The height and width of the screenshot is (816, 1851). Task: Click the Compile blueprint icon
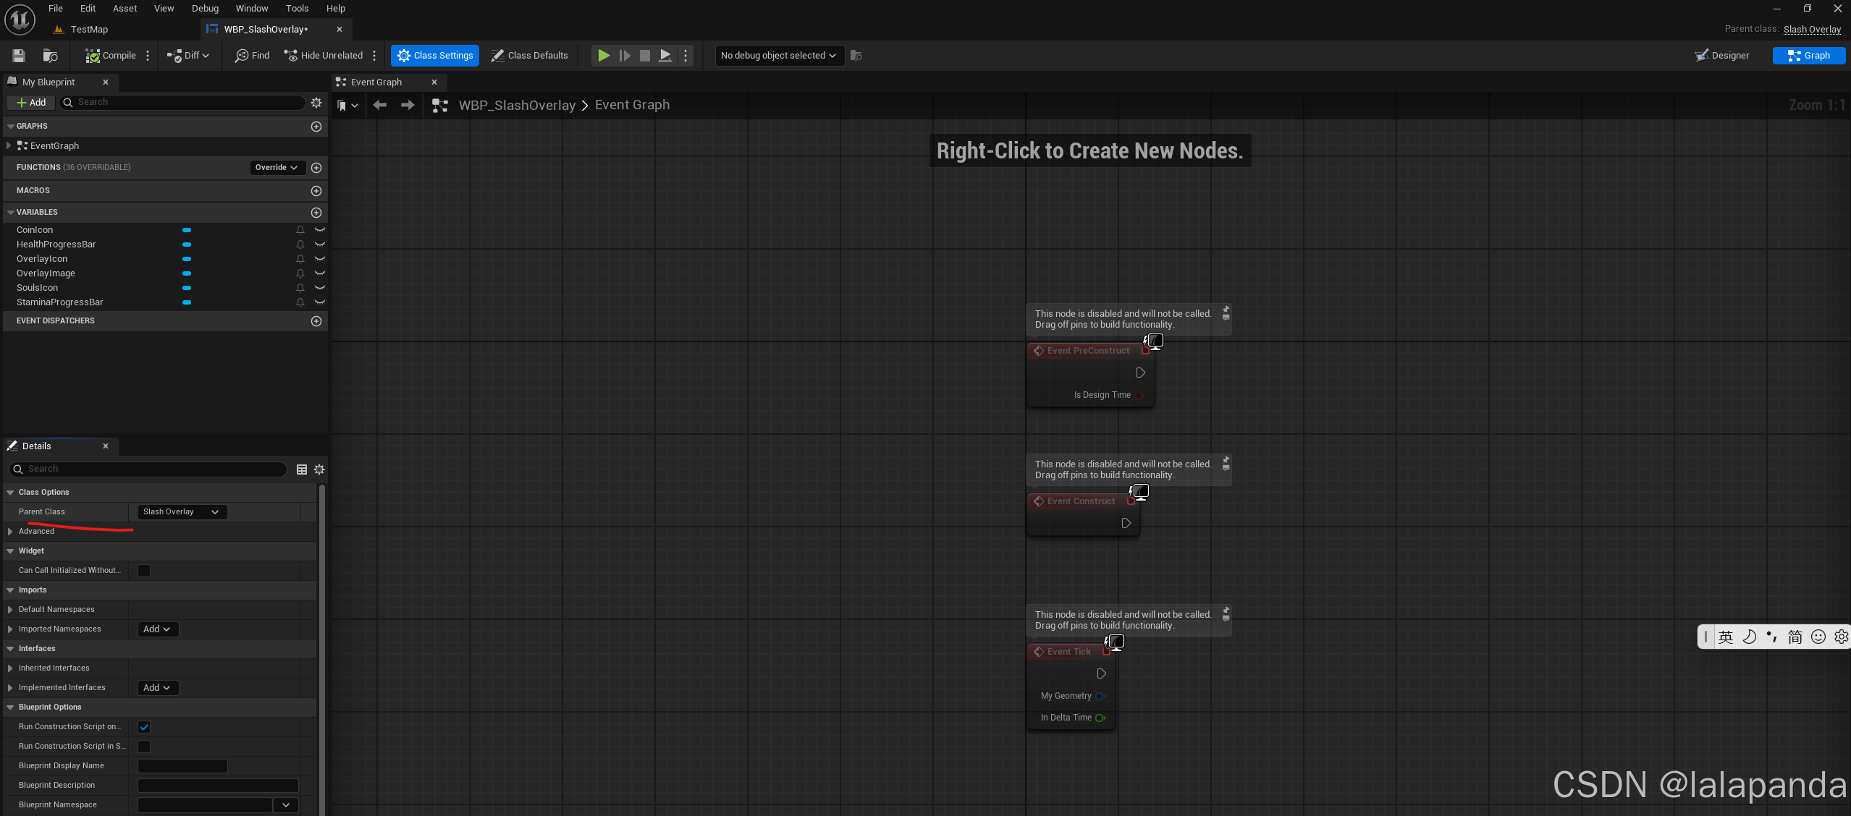point(93,56)
